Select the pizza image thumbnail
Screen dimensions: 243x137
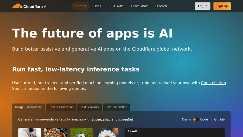pos(55,132)
